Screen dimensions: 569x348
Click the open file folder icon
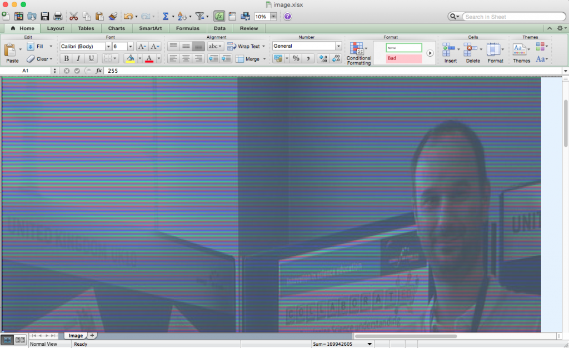(x=32, y=16)
